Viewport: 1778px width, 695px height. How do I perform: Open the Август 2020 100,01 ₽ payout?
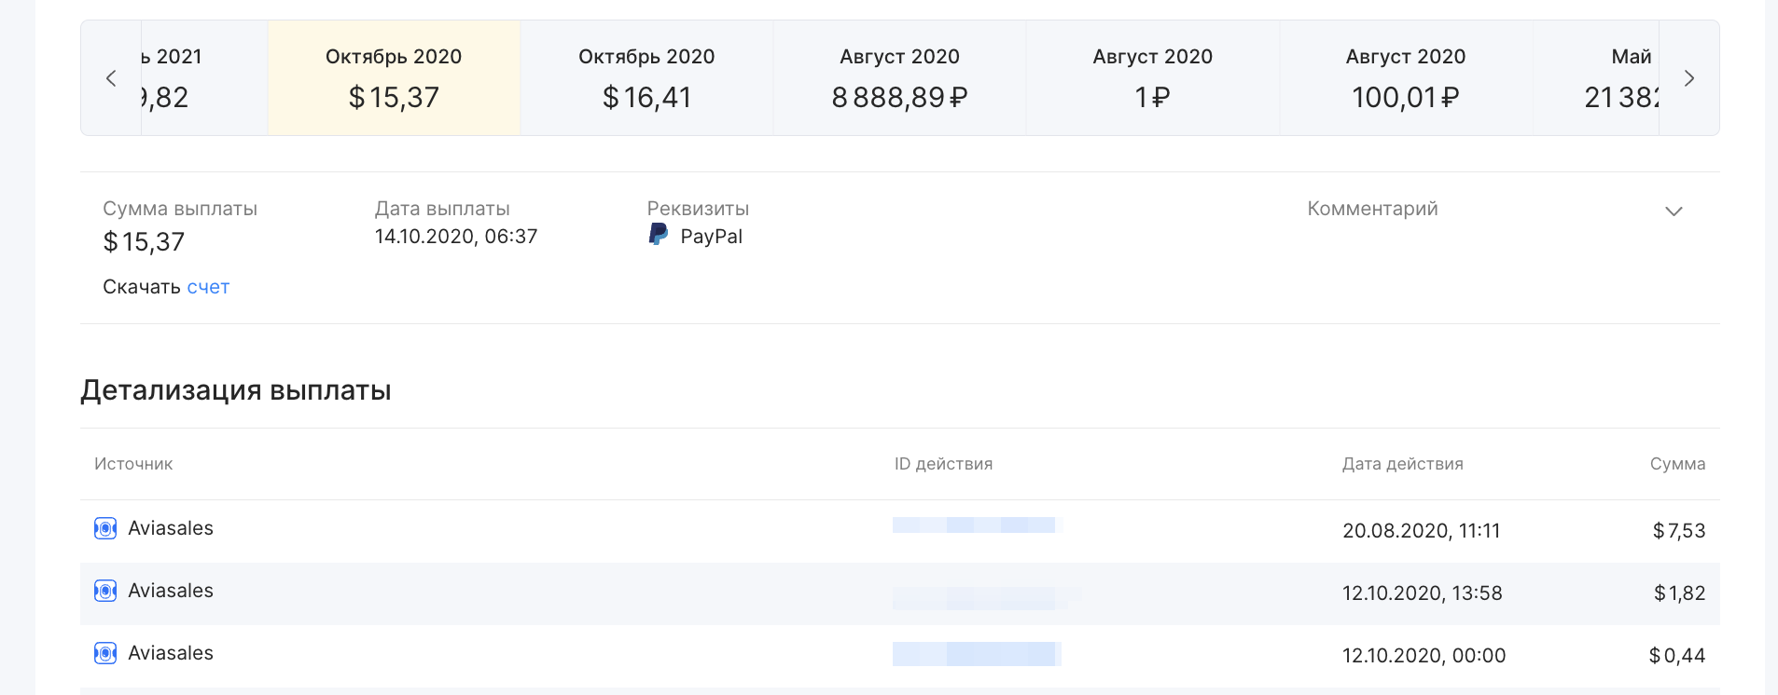point(1406,78)
